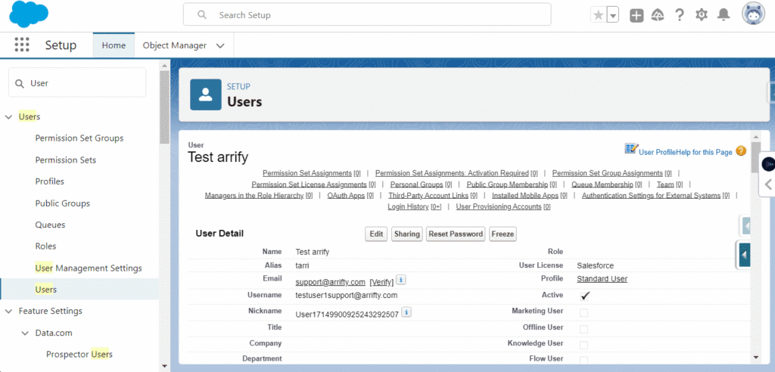Toggle the Marketing User checkbox
Image resolution: width=775 pixels, height=372 pixels.
click(x=584, y=312)
